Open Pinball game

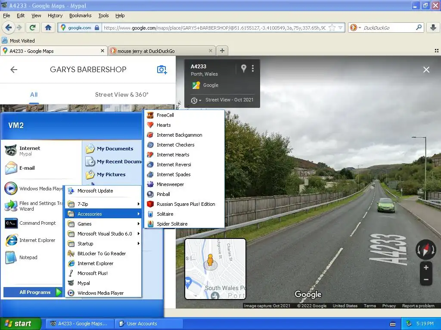[x=184, y=194]
